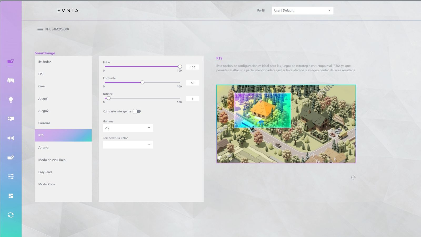Switch to the Cine mode

pos(42,86)
